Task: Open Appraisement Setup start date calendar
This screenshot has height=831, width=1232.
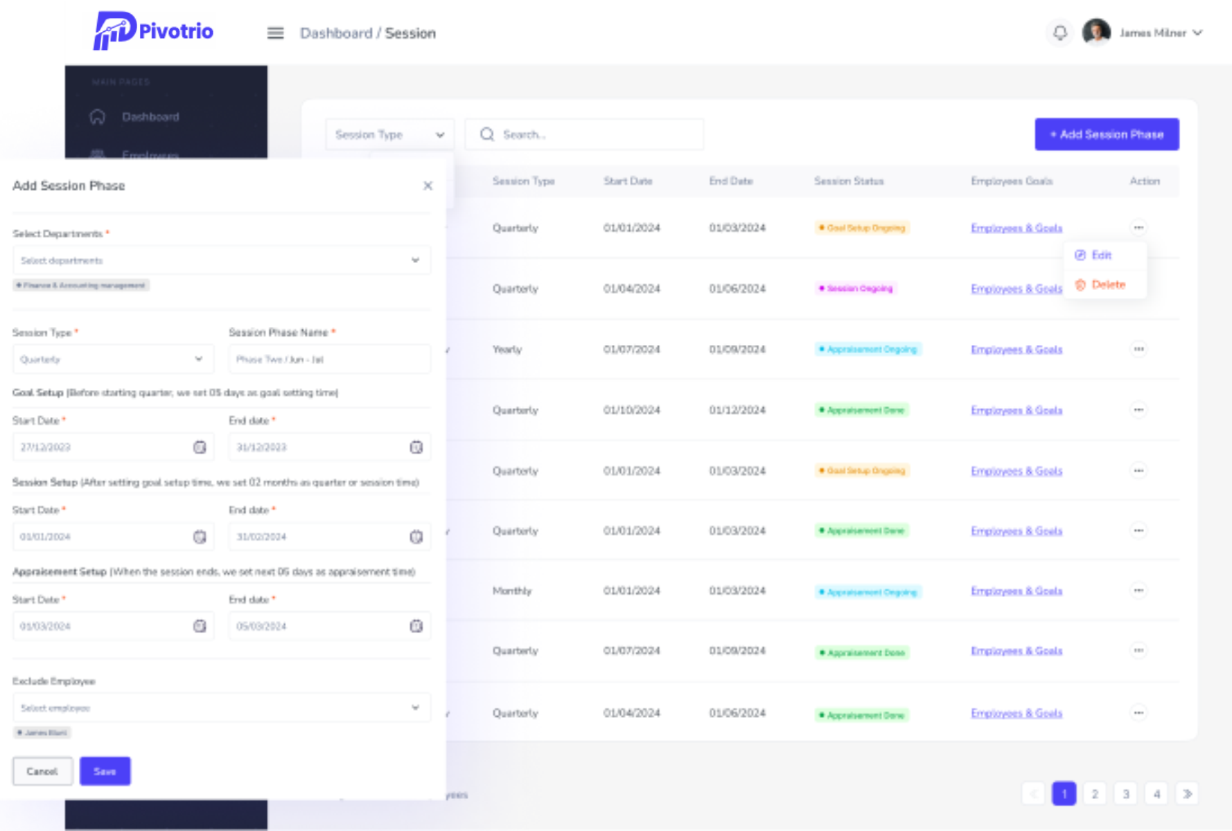Action: [200, 626]
